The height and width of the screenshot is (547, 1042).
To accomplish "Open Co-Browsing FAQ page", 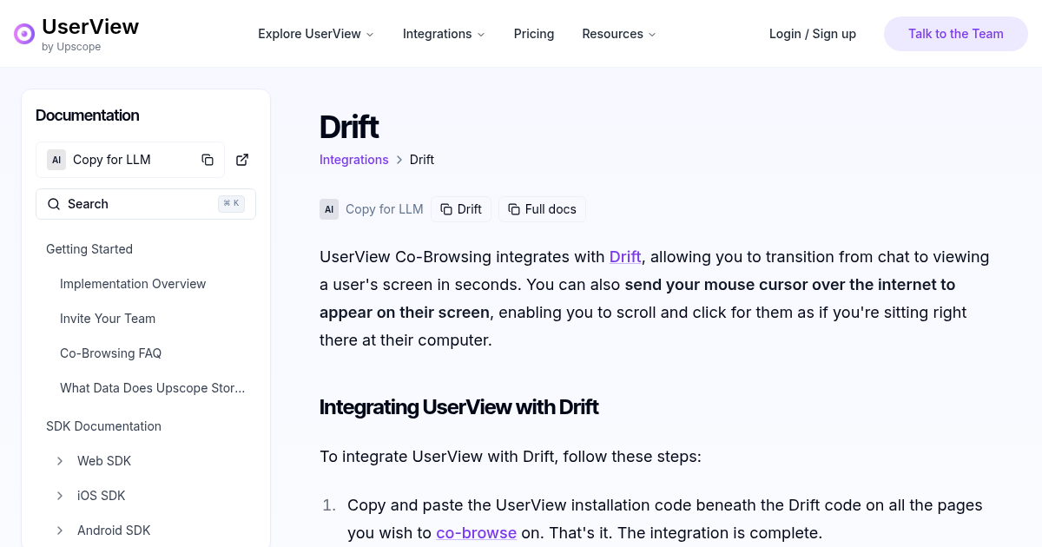I will coord(111,353).
